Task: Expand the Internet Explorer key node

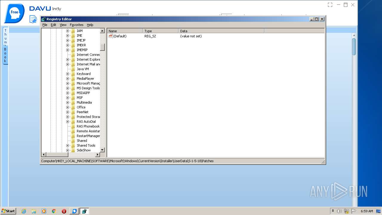Action: coord(67,59)
